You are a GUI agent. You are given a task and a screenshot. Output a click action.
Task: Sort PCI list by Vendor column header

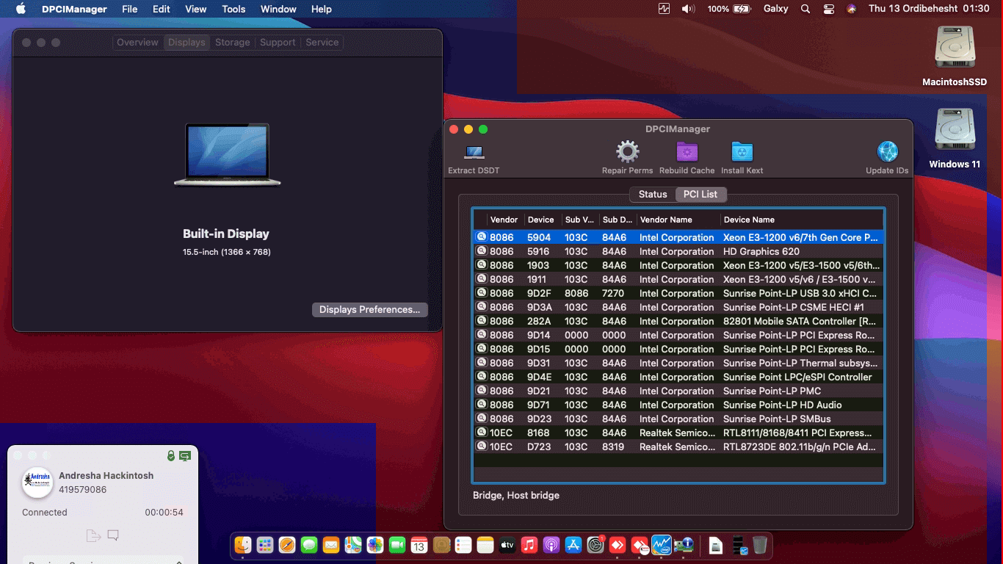click(x=505, y=220)
